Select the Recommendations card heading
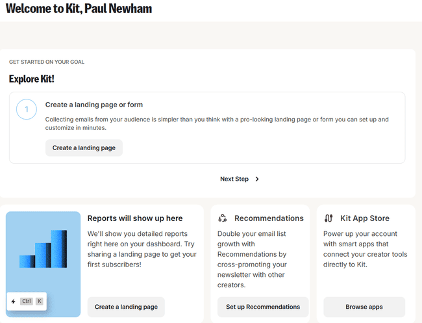Image resolution: width=422 pixels, height=323 pixels. (269, 218)
